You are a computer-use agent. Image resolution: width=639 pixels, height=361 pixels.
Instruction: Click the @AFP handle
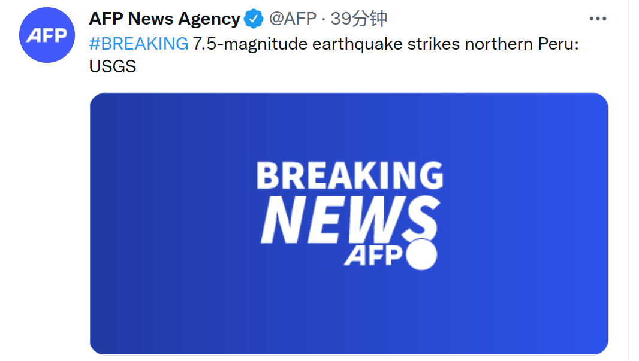coord(293,19)
